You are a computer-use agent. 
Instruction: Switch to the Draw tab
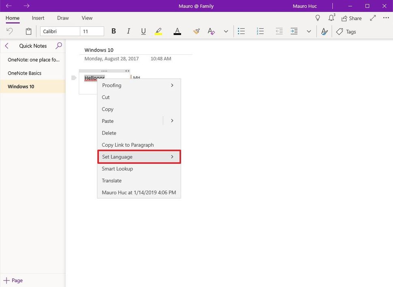click(x=63, y=18)
